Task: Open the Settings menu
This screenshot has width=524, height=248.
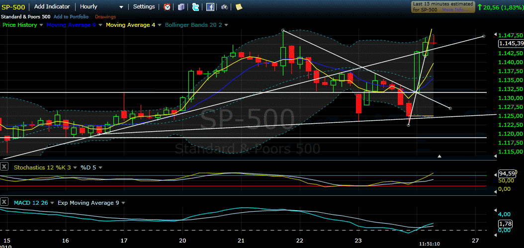Action: coord(144,6)
